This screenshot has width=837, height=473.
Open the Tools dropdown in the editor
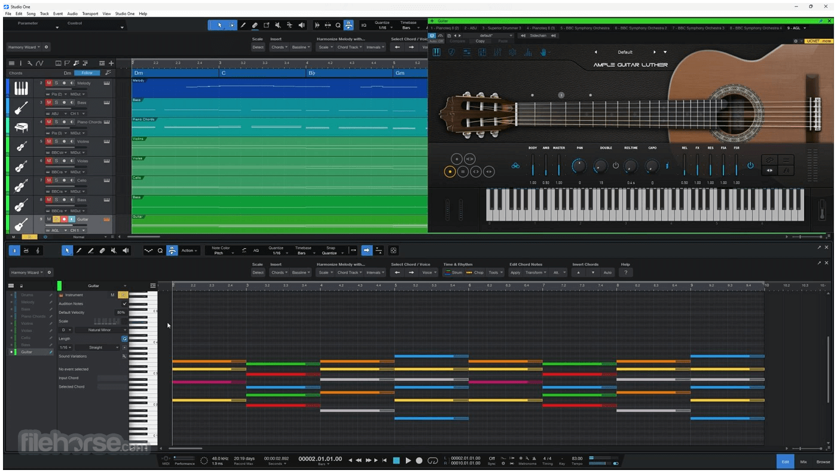495,273
